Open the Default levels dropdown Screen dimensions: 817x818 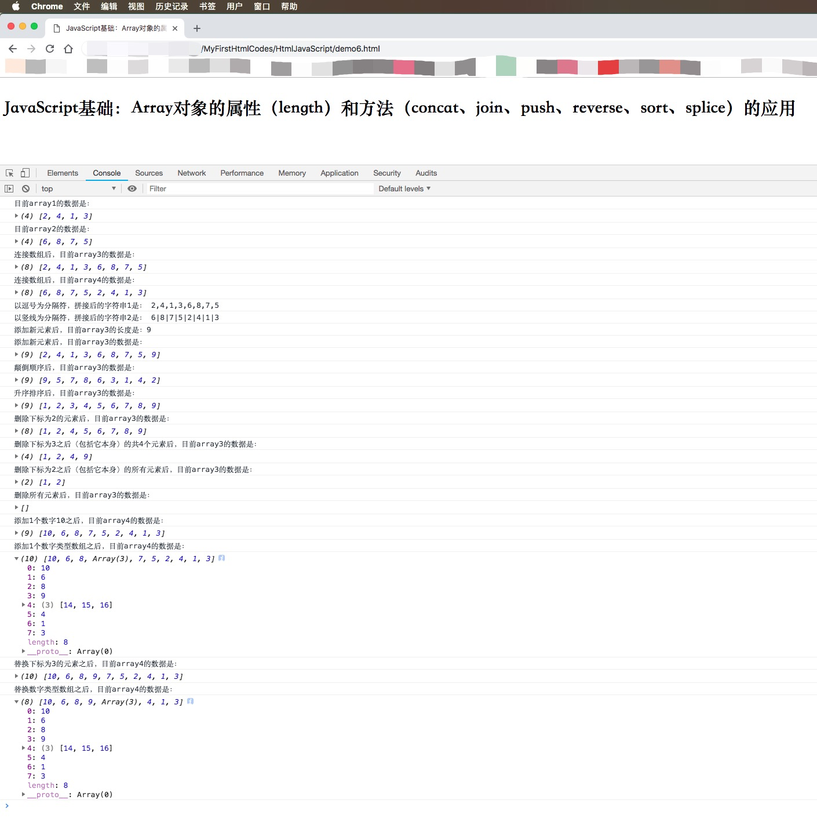coord(404,189)
